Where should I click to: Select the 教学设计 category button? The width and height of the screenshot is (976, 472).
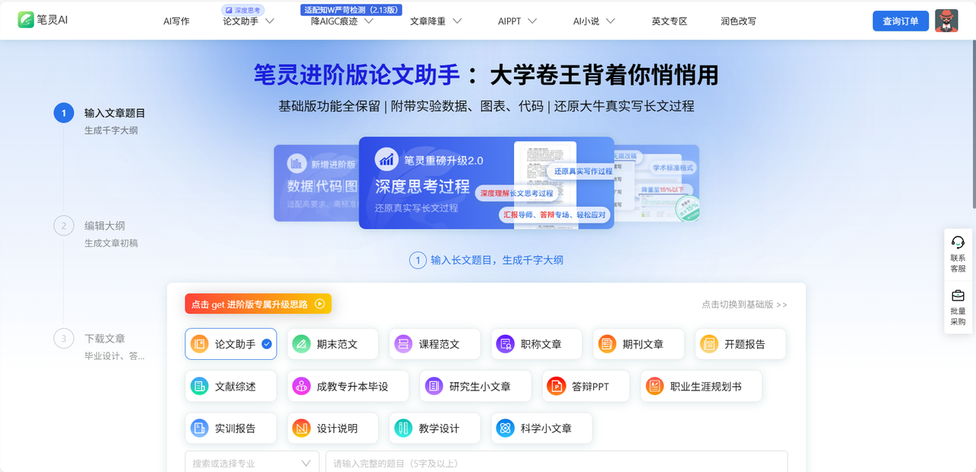[435, 429]
